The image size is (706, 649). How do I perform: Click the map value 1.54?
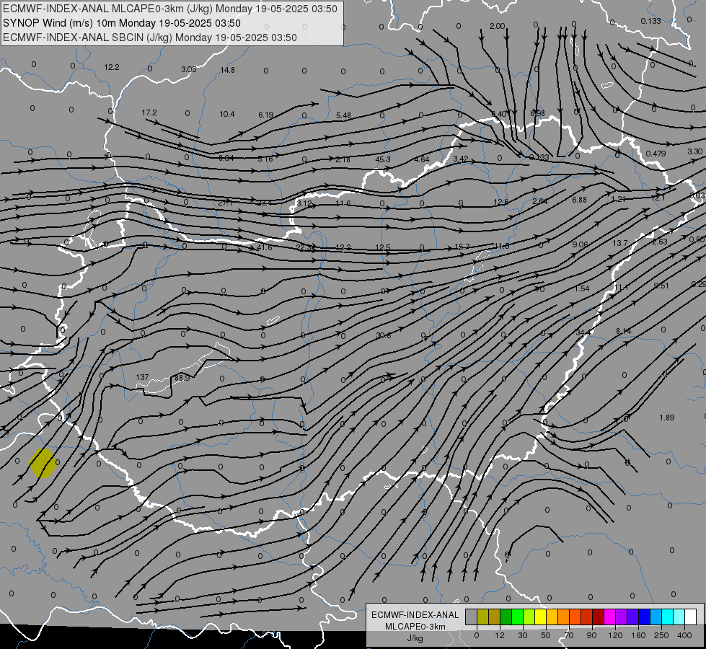pos(582,288)
